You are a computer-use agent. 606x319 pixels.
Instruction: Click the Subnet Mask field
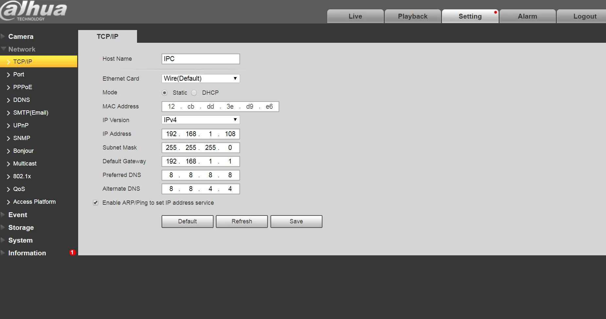[x=200, y=148]
